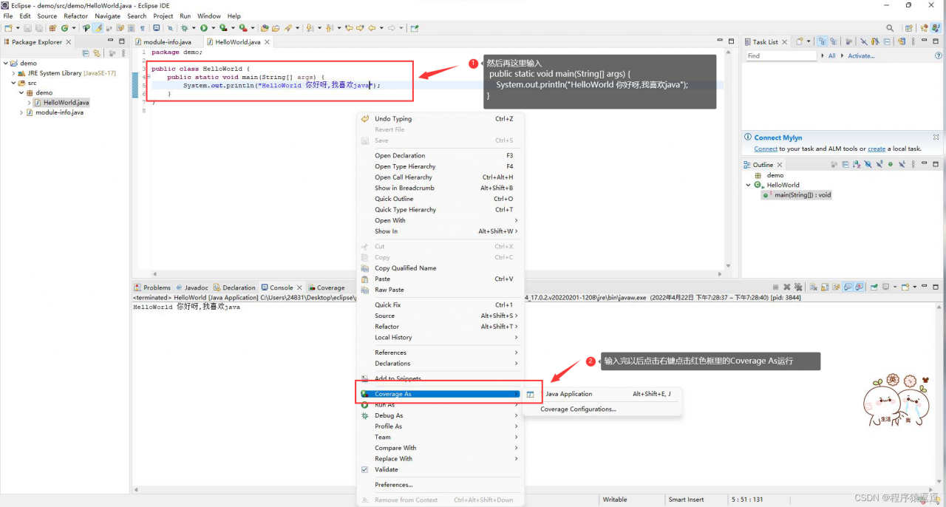Choose Coverage Configurations... in submenu

pyautogui.click(x=578, y=409)
